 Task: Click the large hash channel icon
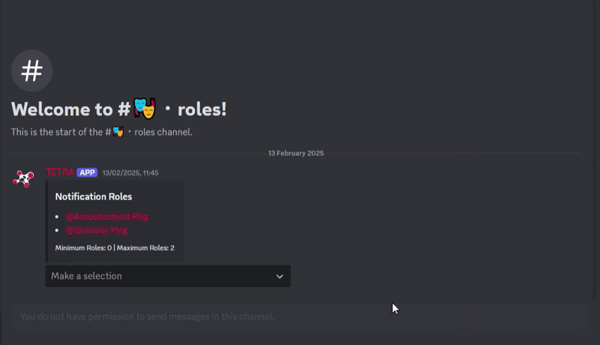point(31,71)
